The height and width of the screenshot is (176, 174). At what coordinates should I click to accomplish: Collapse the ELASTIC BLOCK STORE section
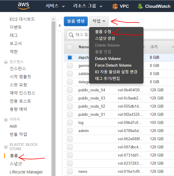(6, 147)
